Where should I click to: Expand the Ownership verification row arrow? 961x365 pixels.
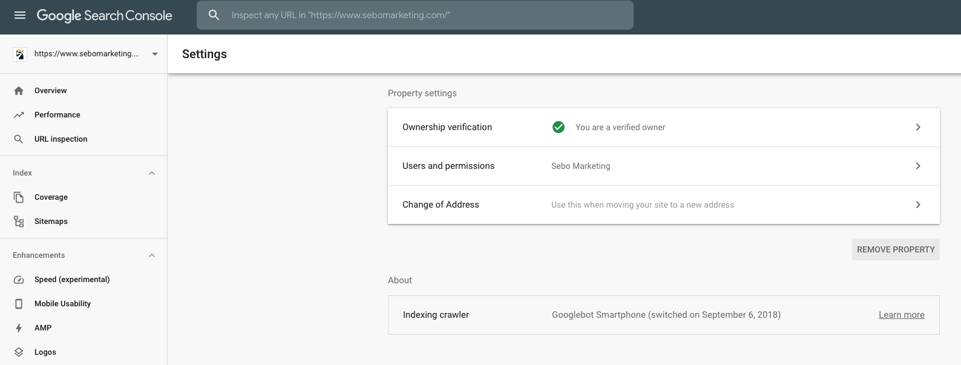tap(917, 127)
